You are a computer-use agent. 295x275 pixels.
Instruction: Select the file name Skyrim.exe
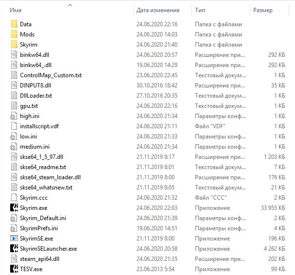click(34, 208)
